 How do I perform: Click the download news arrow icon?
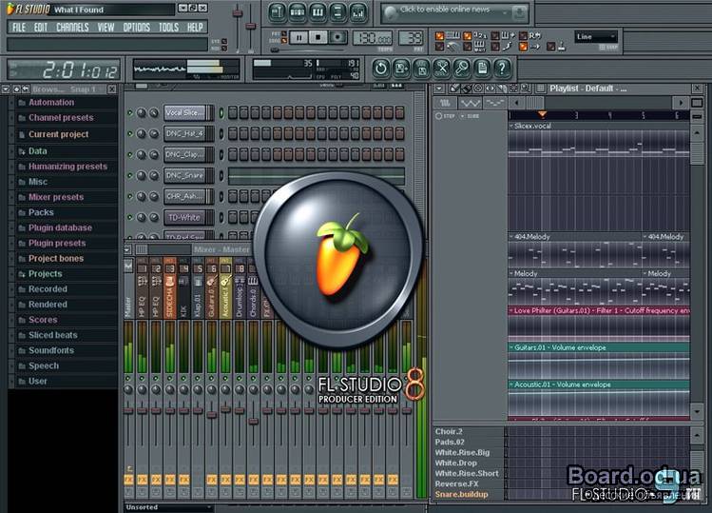(x=519, y=13)
